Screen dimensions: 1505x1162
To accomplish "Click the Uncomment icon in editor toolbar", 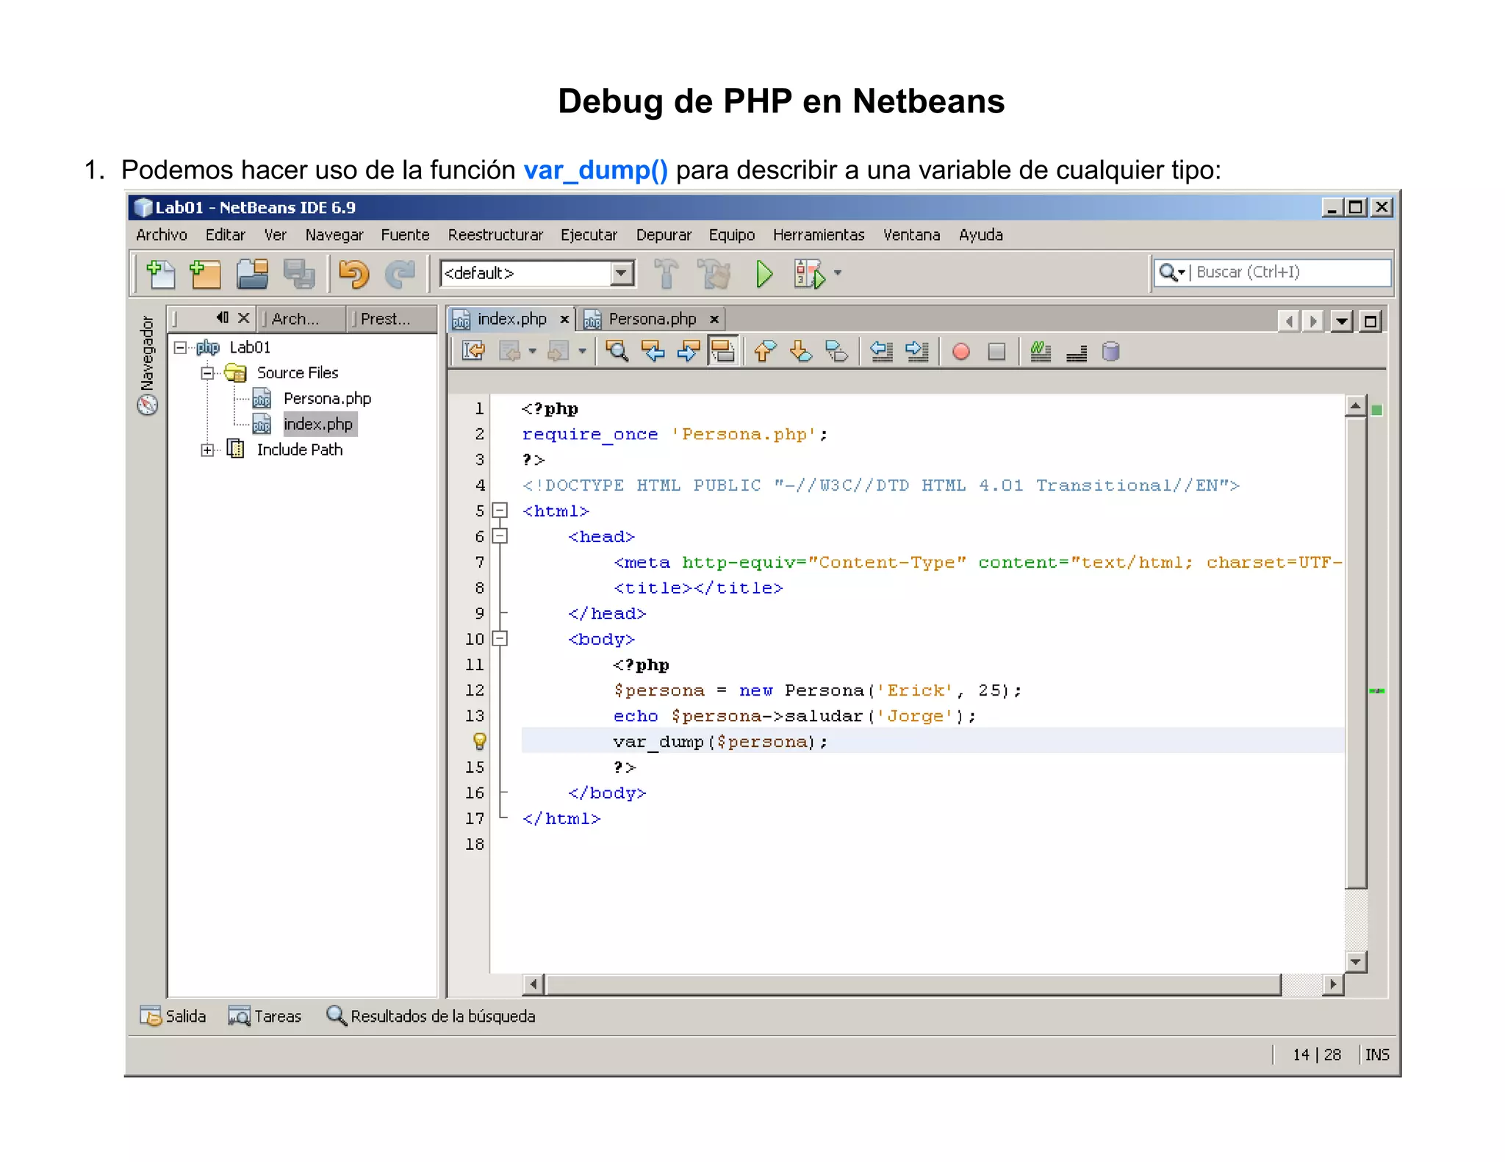I will 1077,353.
